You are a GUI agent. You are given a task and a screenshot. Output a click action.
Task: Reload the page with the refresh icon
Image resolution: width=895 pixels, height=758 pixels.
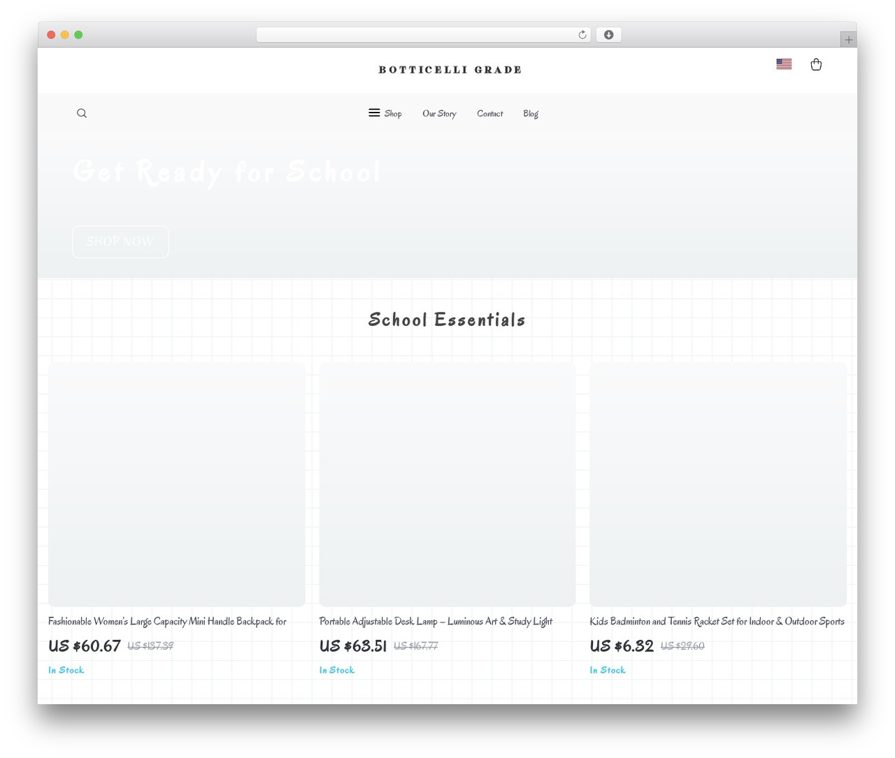coord(582,35)
